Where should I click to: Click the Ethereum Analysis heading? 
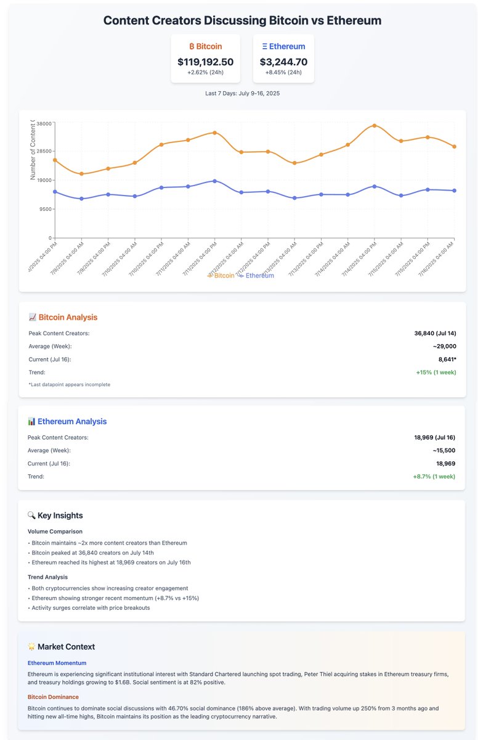(x=72, y=421)
